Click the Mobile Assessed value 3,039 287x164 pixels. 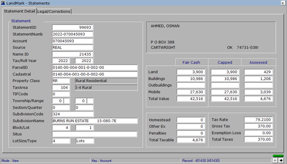tap(258, 92)
